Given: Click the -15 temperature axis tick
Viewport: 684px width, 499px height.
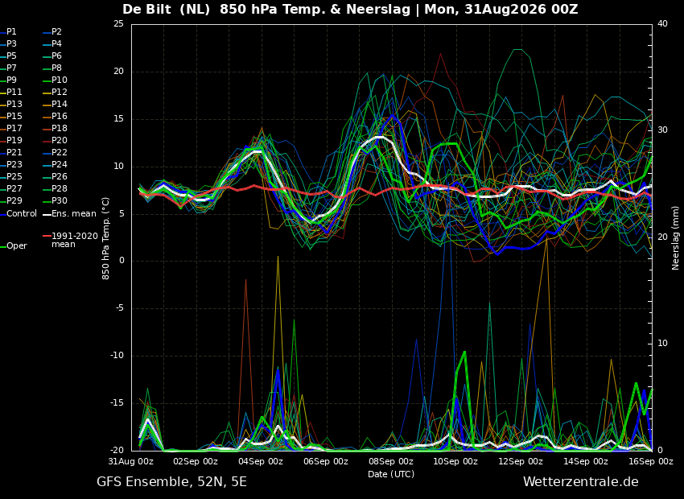Looking at the screenshot, I should (x=117, y=403).
